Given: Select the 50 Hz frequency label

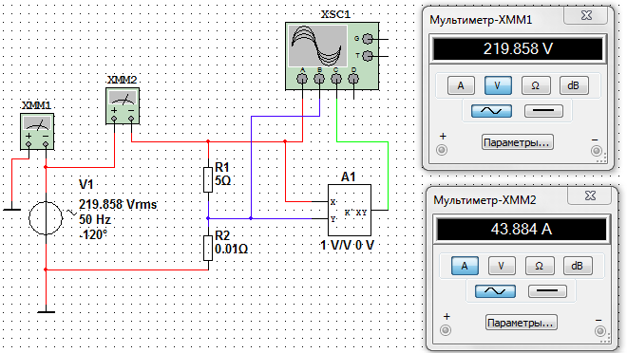Looking at the screenshot, I should 95,219.
